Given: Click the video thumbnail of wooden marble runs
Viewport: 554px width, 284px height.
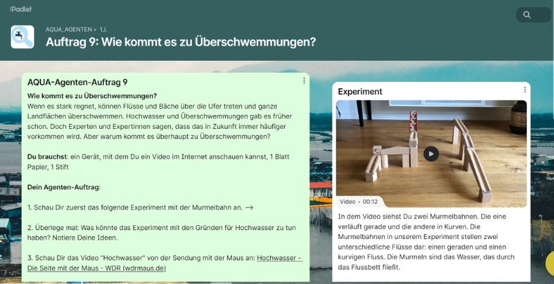Looking at the screenshot, I should [x=431, y=154].
